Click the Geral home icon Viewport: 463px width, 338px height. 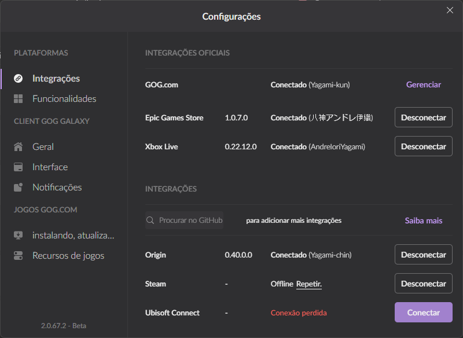click(x=19, y=146)
